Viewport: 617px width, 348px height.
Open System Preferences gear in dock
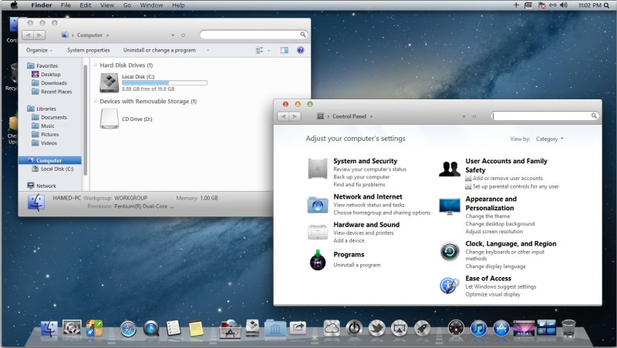click(x=72, y=327)
